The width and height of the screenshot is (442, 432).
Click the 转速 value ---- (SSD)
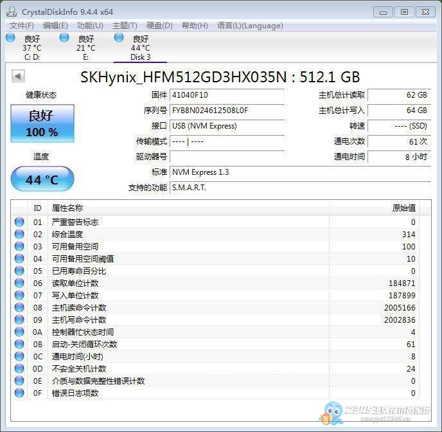(400, 126)
